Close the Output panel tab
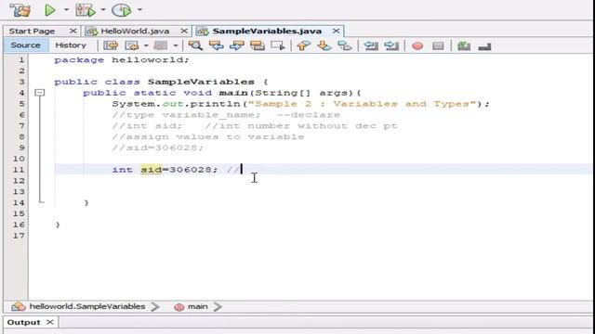Screen dimensions: 595x334 point(49,322)
